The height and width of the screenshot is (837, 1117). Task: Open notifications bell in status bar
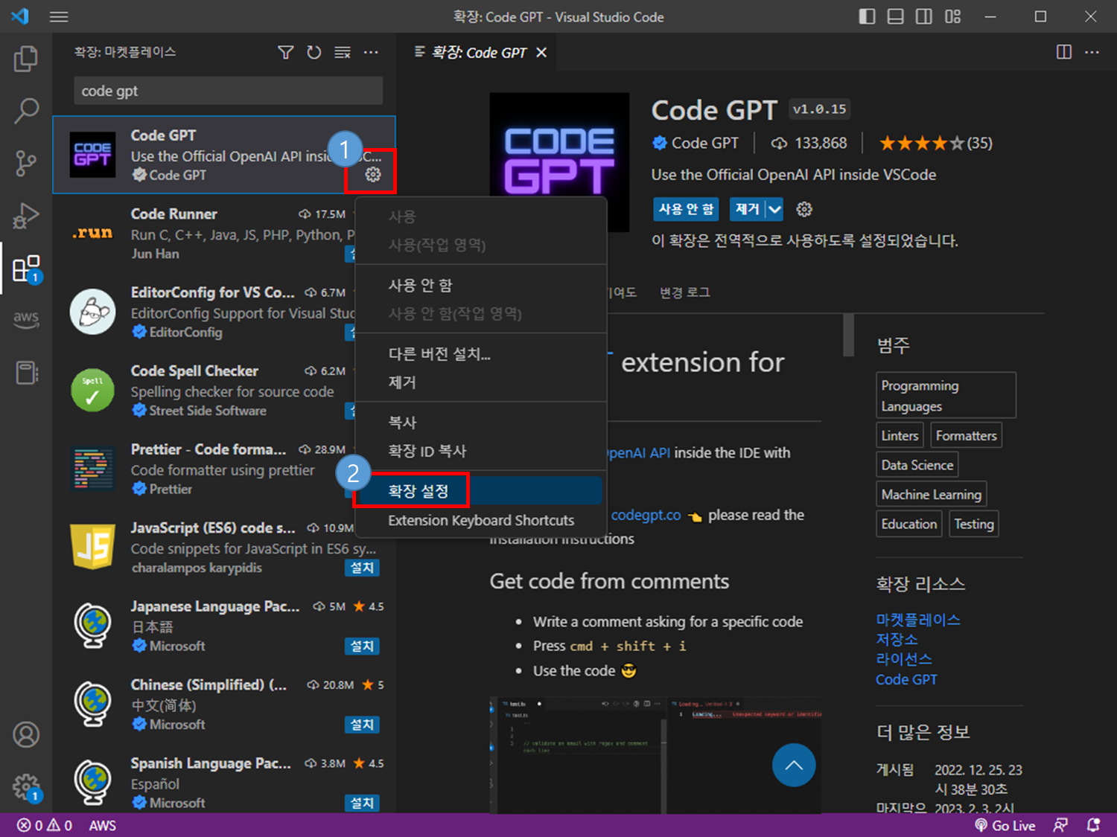1093,825
